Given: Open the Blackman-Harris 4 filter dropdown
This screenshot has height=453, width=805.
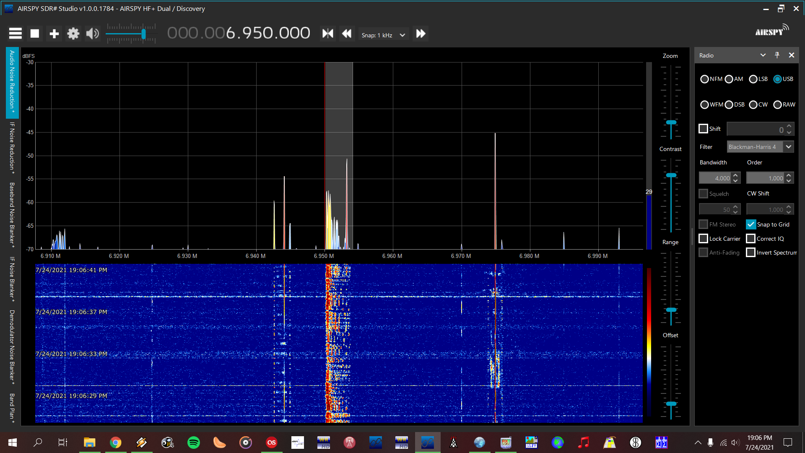Looking at the screenshot, I should 760,147.
